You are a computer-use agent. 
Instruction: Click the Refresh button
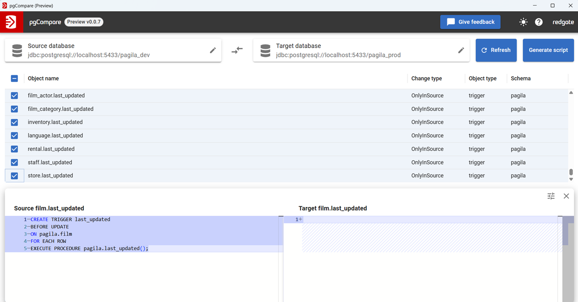click(x=496, y=50)
